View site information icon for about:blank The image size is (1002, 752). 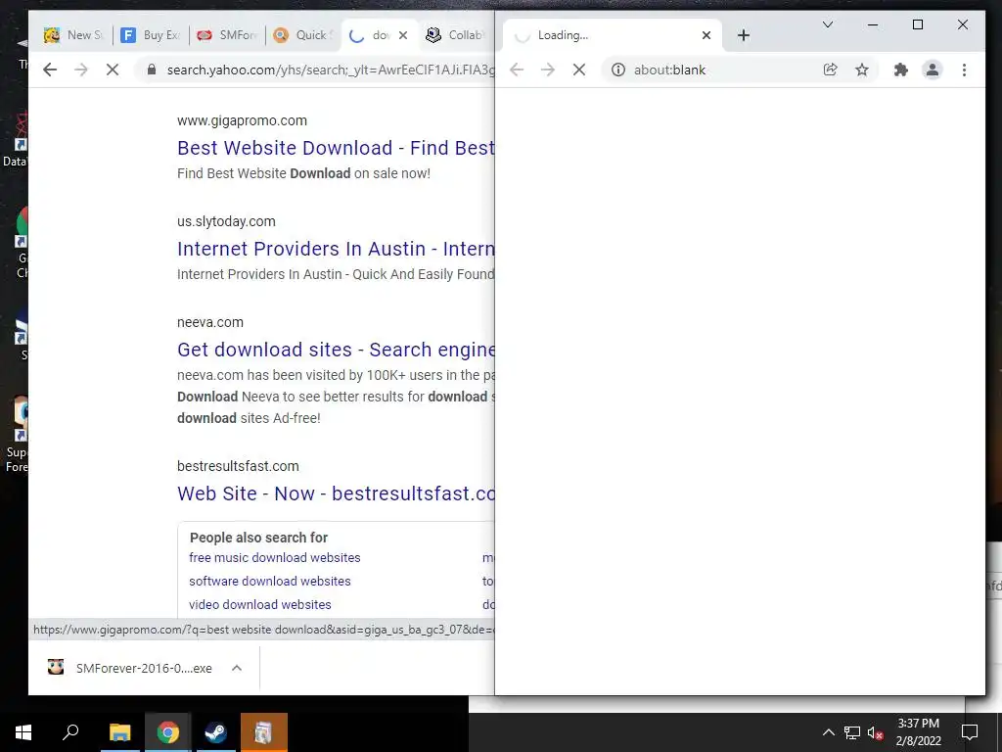[618, 70]
